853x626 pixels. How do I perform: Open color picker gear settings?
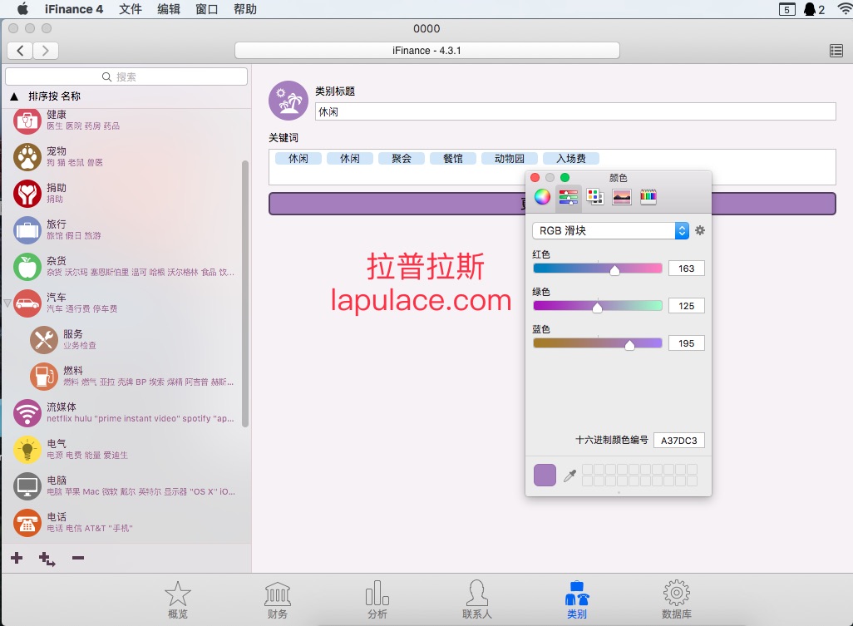tap(699, 230)
